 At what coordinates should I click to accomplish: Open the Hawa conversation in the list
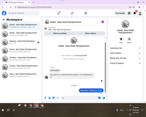coord(20,75)
